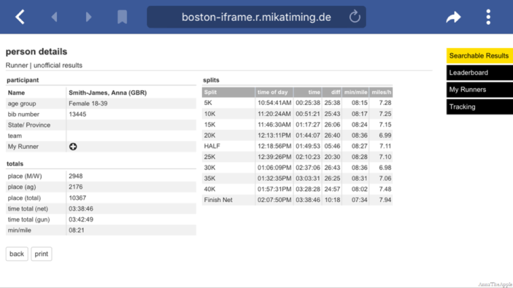This screenshot has height=288, width=513.
Task: Bookmark this page with the bookmark icon
Action: (122, 17)
